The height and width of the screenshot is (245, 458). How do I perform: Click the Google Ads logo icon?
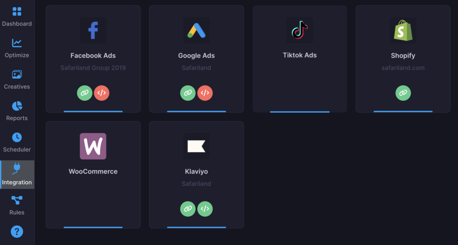[196, 30]
